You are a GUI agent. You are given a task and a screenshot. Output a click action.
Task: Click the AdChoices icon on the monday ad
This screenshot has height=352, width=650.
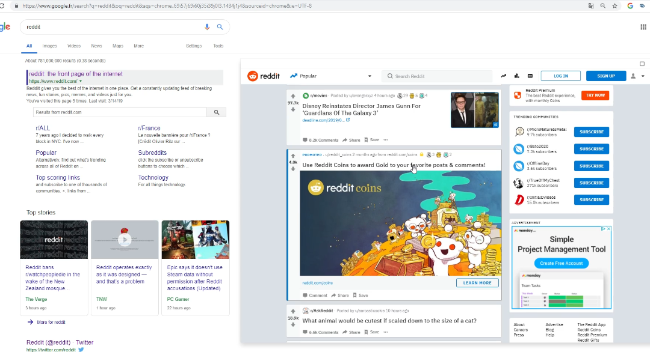[x=604, y=229]
